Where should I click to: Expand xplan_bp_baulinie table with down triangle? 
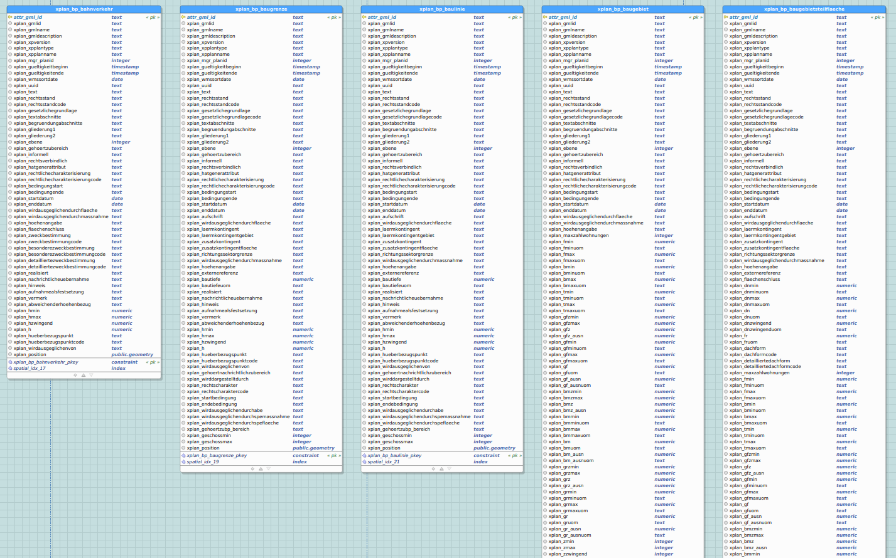pyautogui.click(x=449, y=469)
